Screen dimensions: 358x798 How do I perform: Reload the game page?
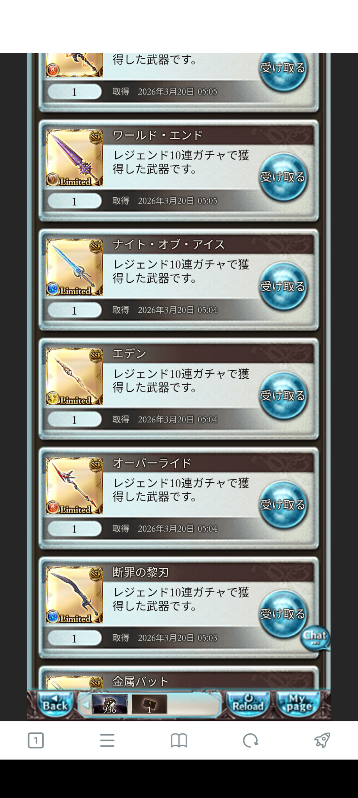click(x=248, y=704)
